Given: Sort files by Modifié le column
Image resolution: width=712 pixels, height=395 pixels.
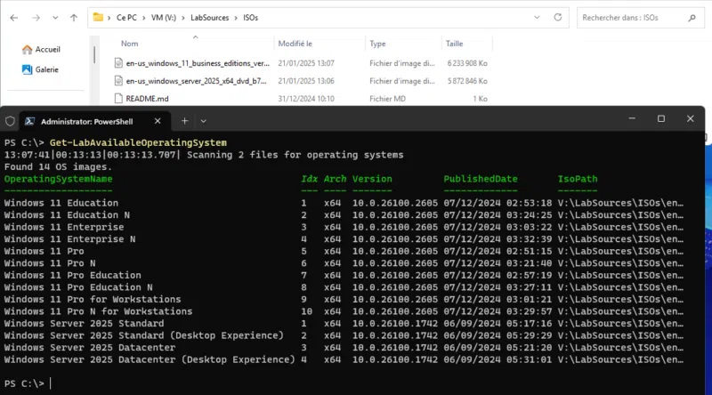Looking at the screenshot, I should (x=295, y=43).
